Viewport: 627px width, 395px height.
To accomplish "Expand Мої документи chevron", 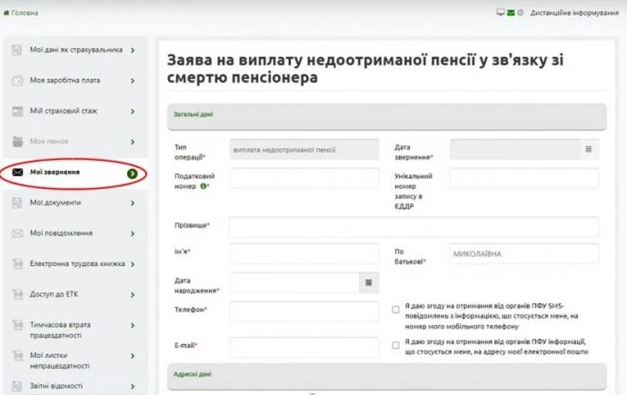I will (133, 203).
